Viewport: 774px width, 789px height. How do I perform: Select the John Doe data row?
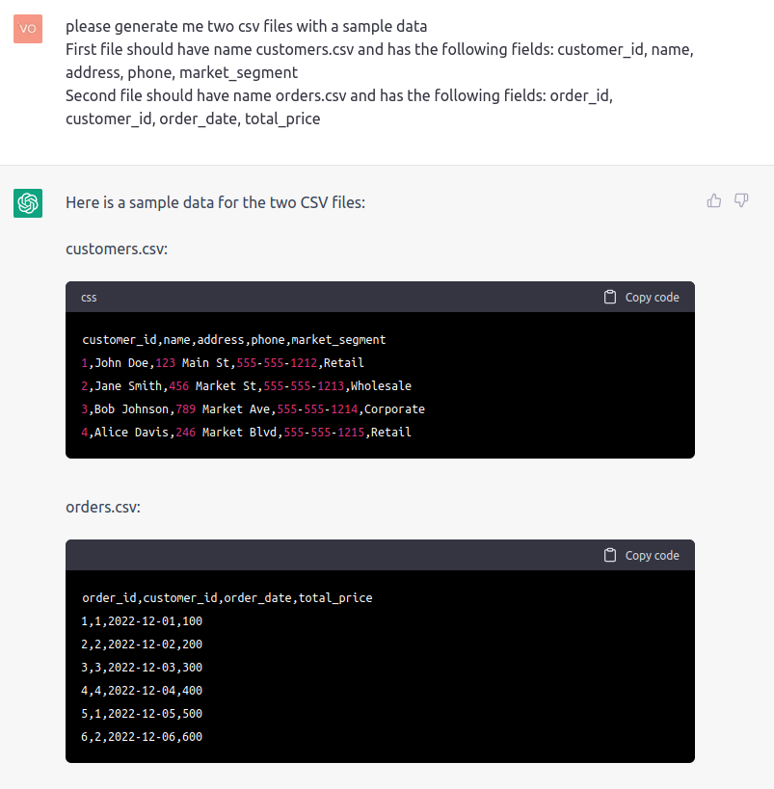click(223, 363)
